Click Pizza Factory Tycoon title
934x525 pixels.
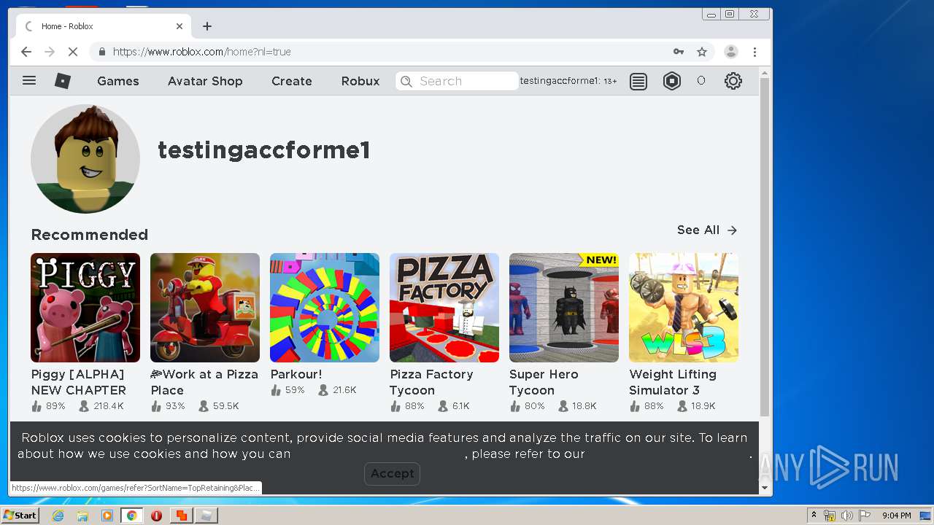431,382
